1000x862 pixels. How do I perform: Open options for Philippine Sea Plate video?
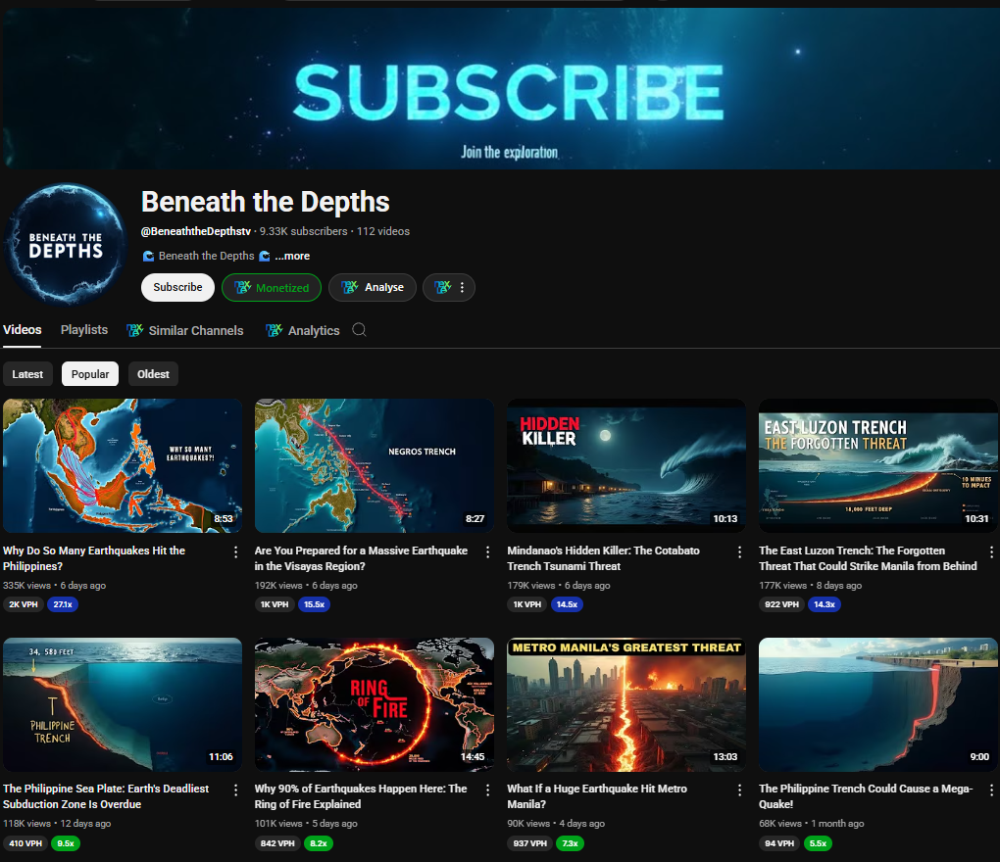235,790
